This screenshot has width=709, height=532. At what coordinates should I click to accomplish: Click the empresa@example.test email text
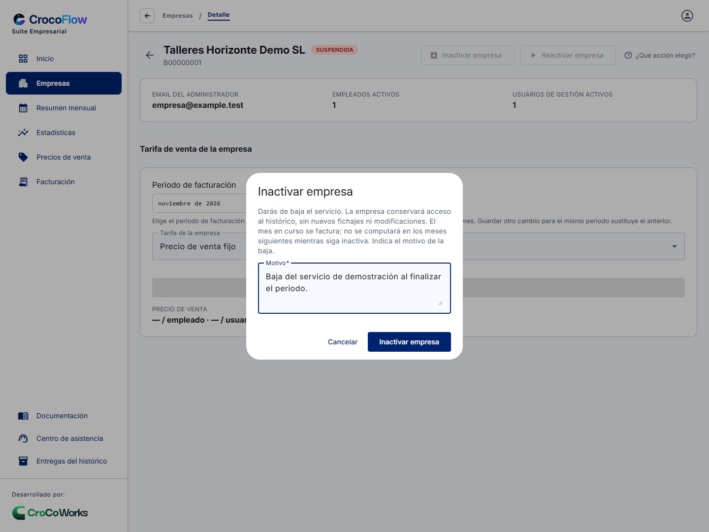(x=197, y=105)
